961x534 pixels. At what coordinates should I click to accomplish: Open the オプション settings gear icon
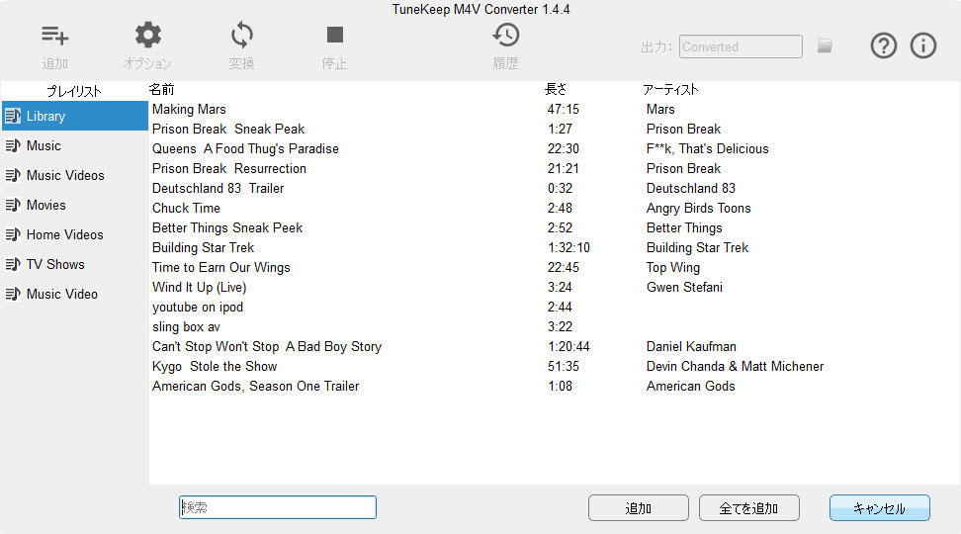click(x=147, y=35)
